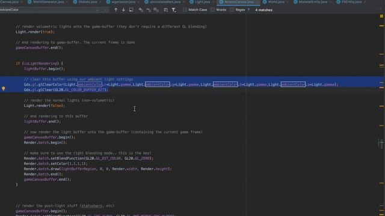The width and height of the screenshot is (385, 216).
Task: Click the 'Light.render(false);' line
Action: pos(44,106)
